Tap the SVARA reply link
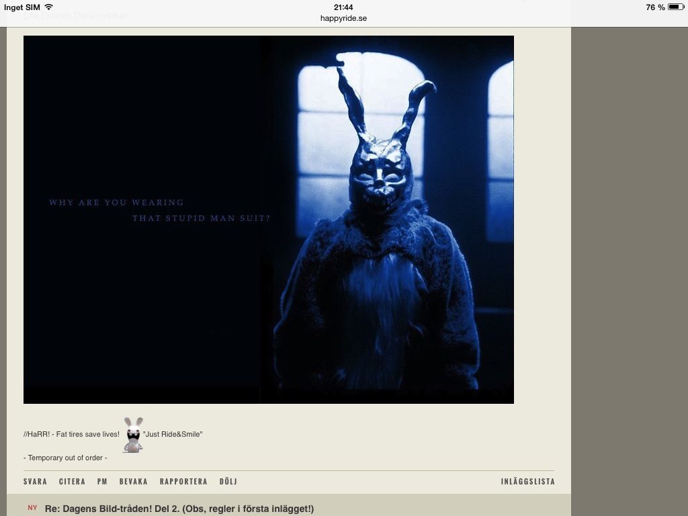Screen dimensions: 688x516 [35, 481]
